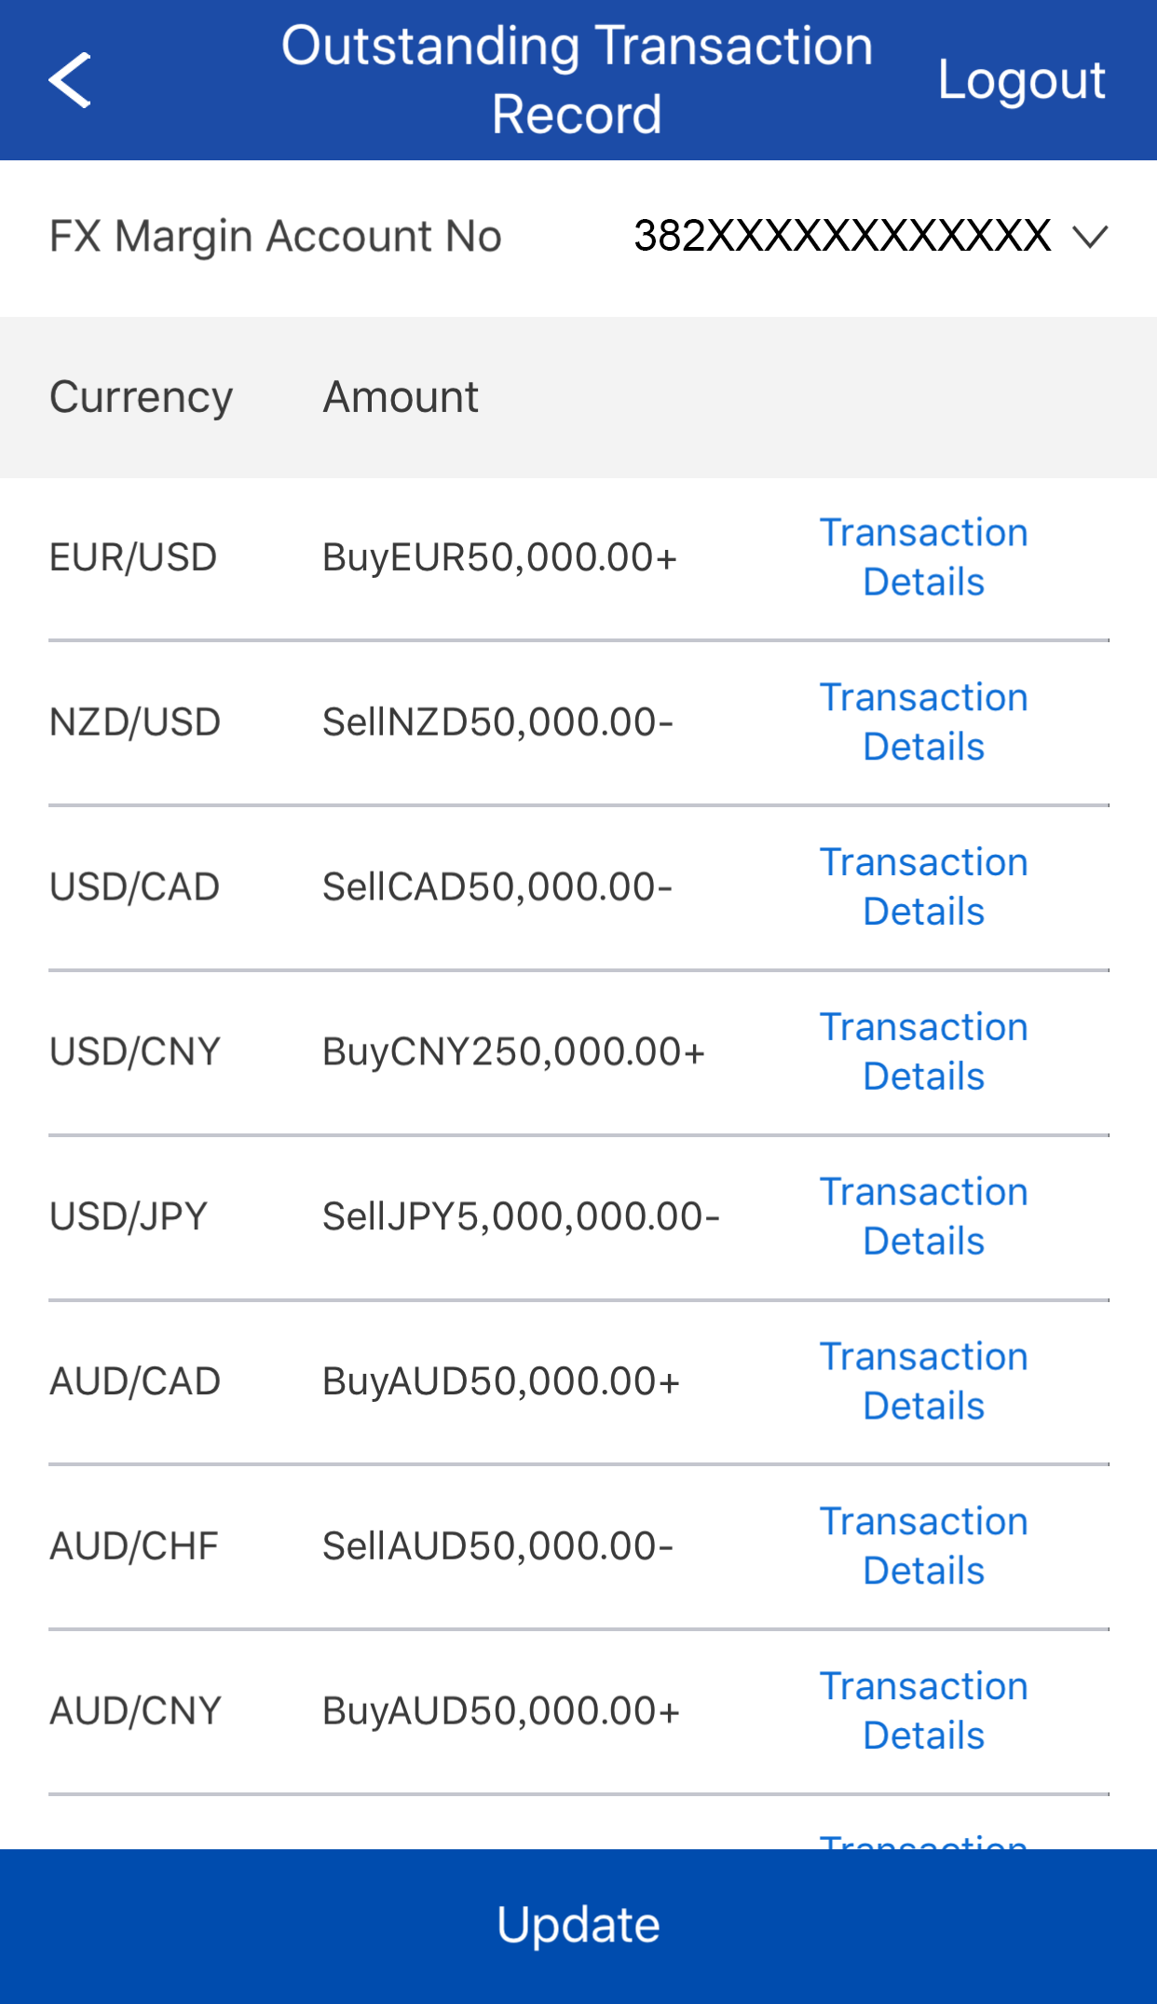The height and width of the screenshot is (2004, 1157).
Task: Tap the SellNZD50,000.00- amount
Action: (x=497, y=722)
